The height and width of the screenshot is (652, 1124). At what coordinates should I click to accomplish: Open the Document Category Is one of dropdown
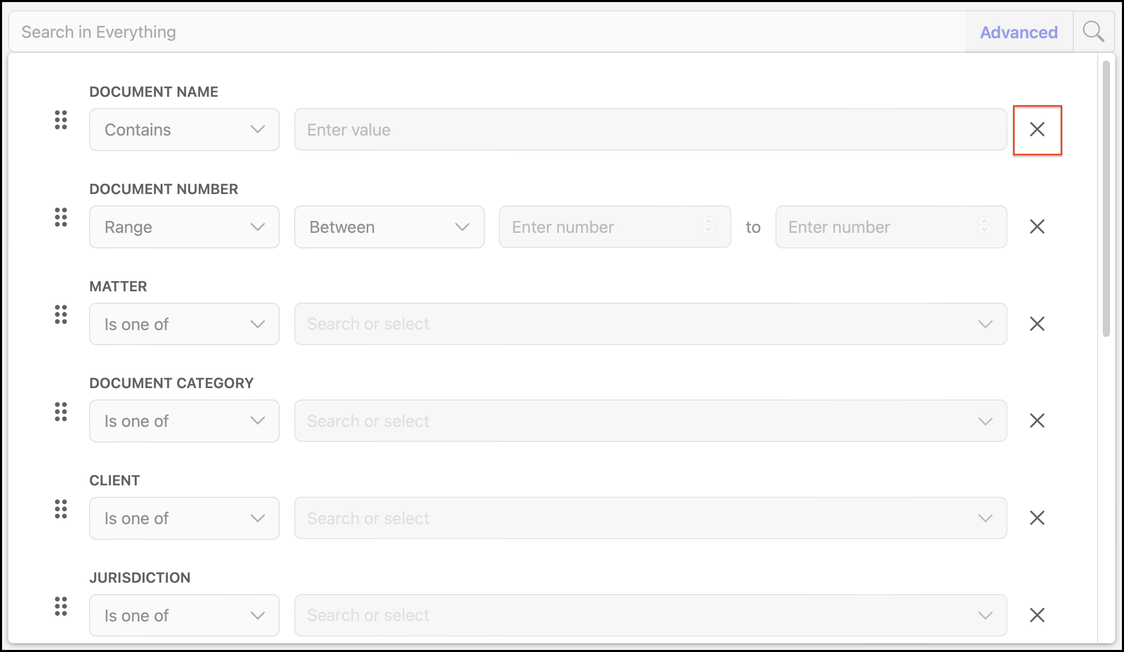click(184, 421)
